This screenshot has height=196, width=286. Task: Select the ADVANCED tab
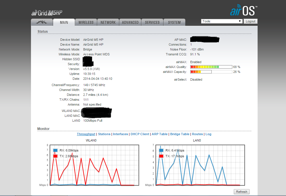point(130,22)
